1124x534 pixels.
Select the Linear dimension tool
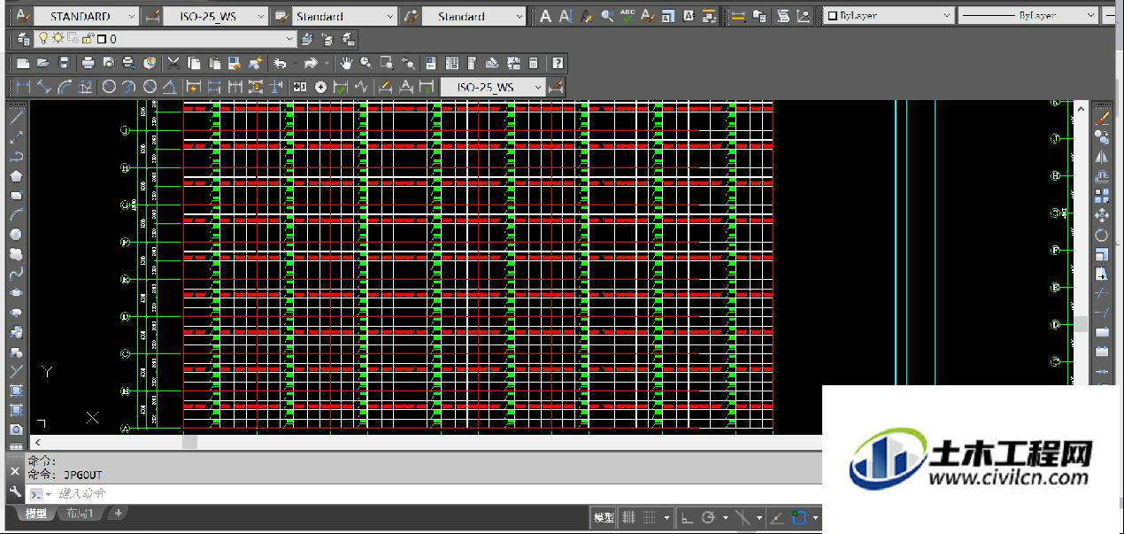coord(22,87)
